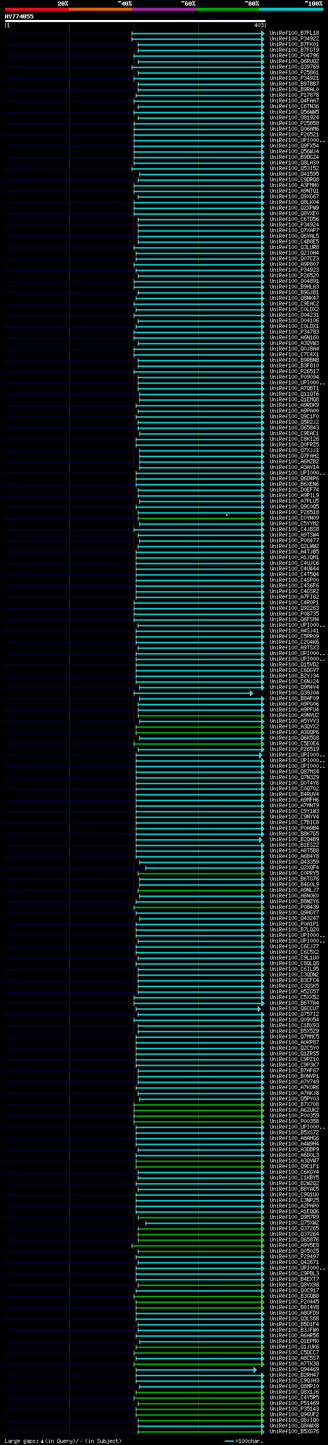Select label UniRef100_Q8LAS0
Screen dimensions: 328x1445
294,162
